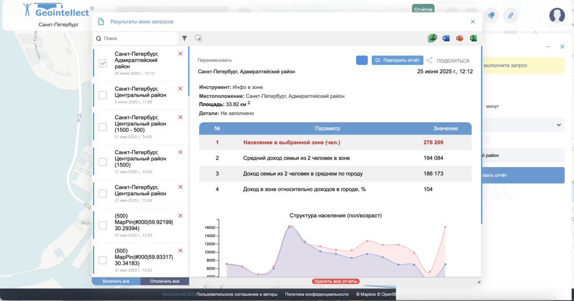This screenshot has width=574, height=301.
Task: Check the Центральный район (1500 - 500) checkbox
Action: pyautogui.click(x=103, y=127)
